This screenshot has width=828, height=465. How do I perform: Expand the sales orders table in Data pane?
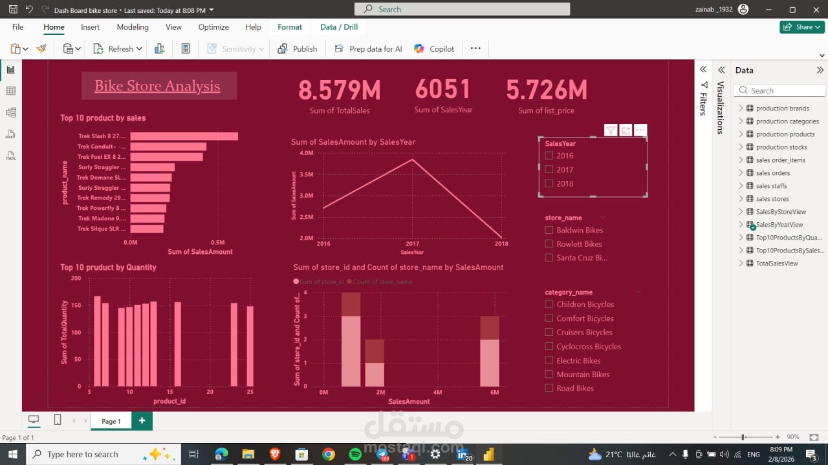[x=741, y=172]
